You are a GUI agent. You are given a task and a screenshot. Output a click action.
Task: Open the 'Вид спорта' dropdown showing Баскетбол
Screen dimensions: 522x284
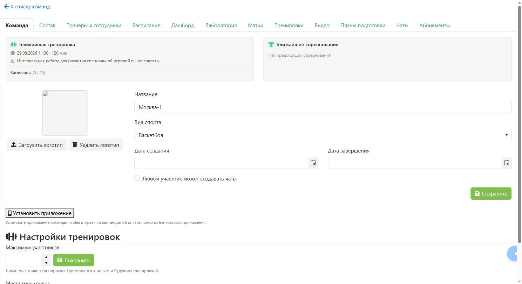pyautogui.click(x=323, y=135)
